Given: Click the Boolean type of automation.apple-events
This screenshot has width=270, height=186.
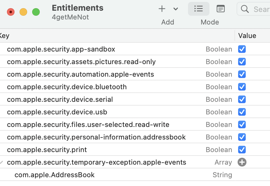Looking at the screenshot, I should (219, 74).
